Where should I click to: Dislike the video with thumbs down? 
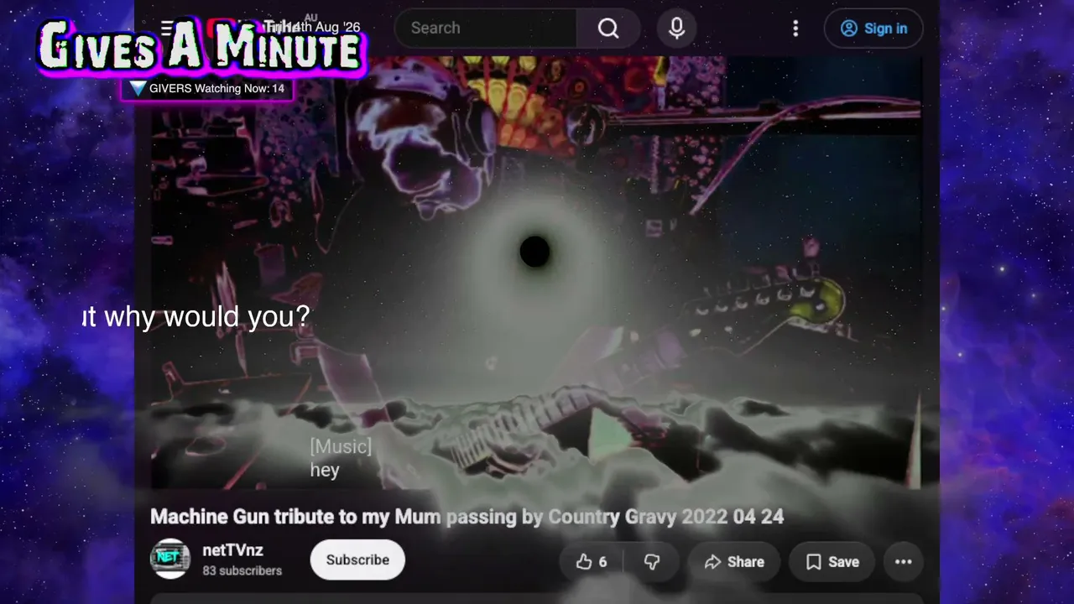click(652, 562)
